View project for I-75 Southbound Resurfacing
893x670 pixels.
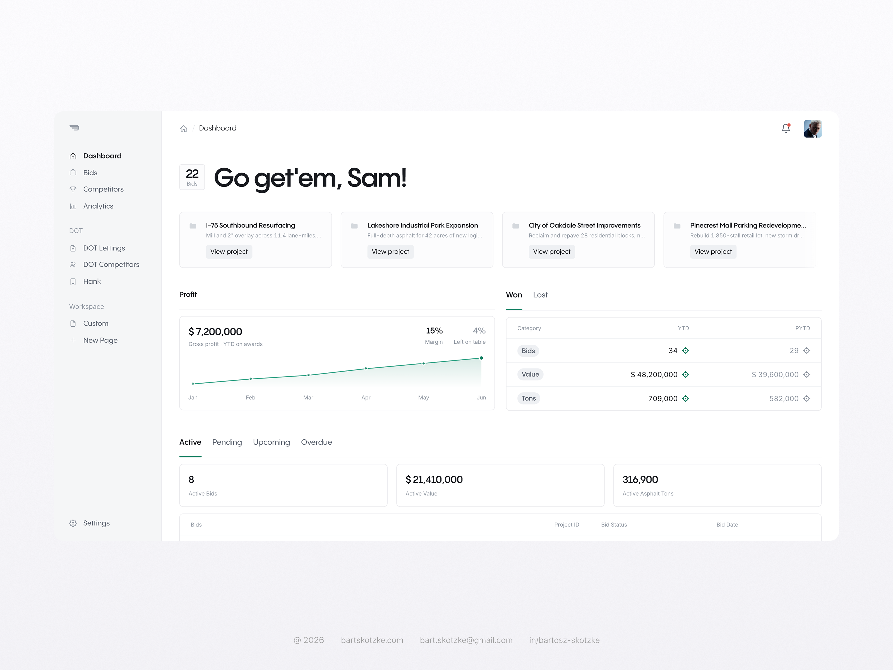(x=229, y=252)
